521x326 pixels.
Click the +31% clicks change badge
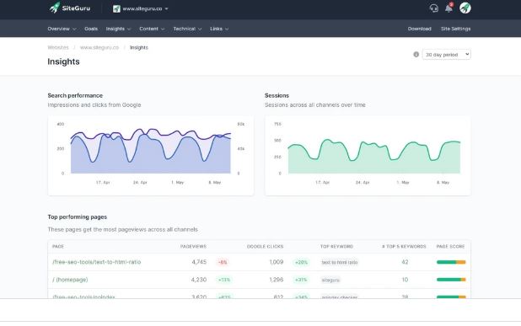pyautogui.click(x=301, y=280)
